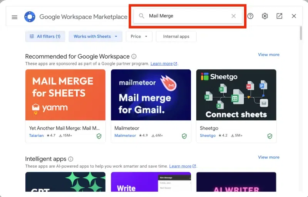308x197 pixels.
Task: Expand the Price filter dropdown
Action: click(139, 37)
